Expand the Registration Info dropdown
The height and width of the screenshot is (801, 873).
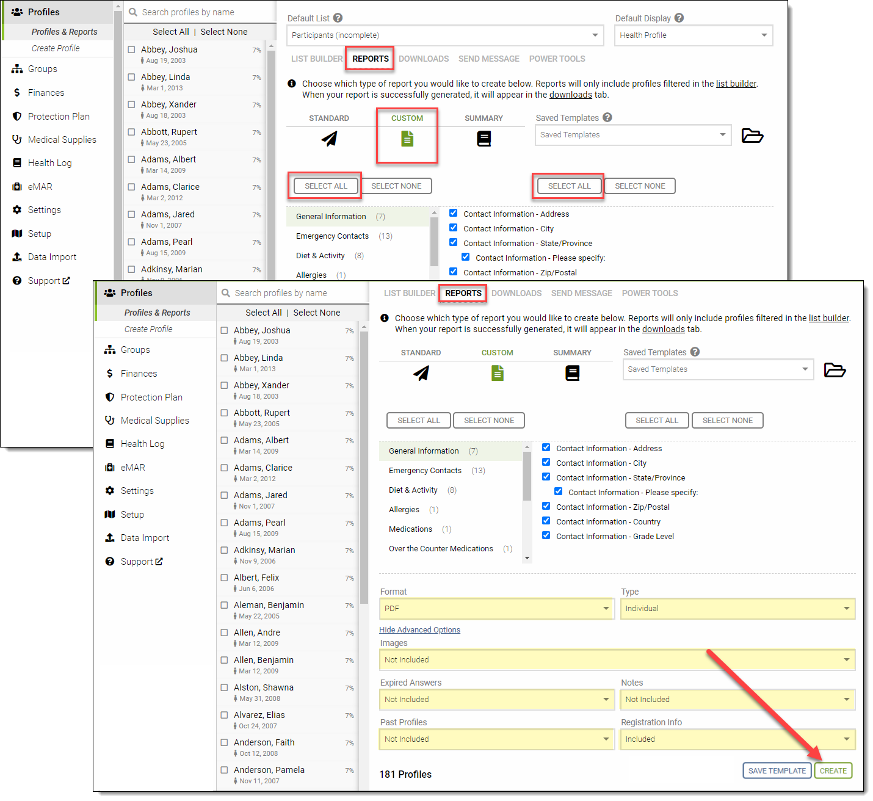click(x=737, y=739)
